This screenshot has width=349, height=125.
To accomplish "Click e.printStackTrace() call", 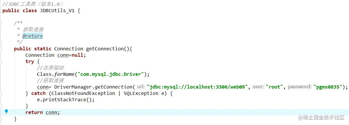I will (66, 100).
